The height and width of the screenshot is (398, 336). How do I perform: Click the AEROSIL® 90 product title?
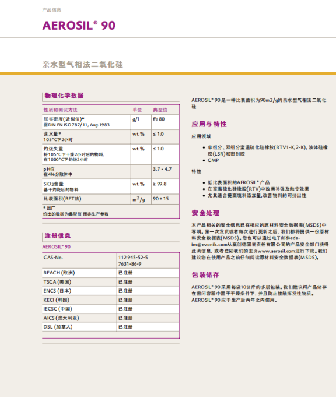pyautogui.click(x=79, y=26)
